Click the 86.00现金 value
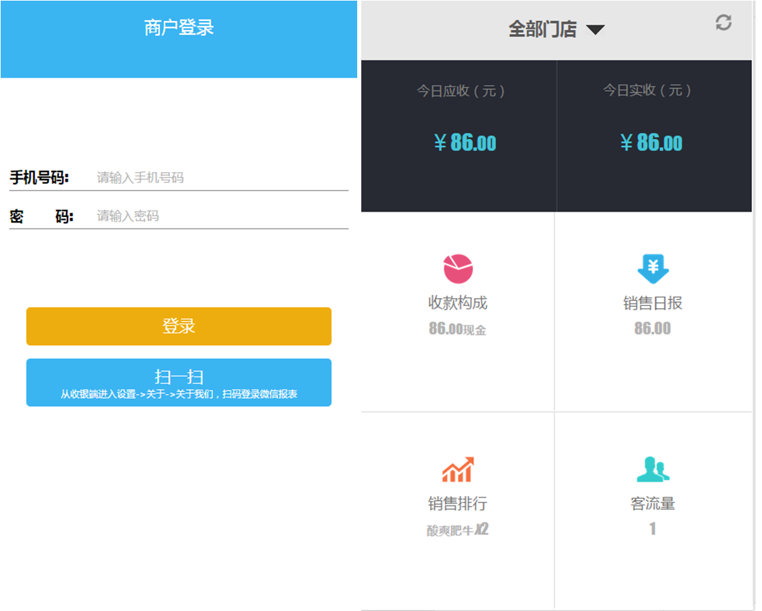This screenshot has height=611, width=762. point(457,329)
